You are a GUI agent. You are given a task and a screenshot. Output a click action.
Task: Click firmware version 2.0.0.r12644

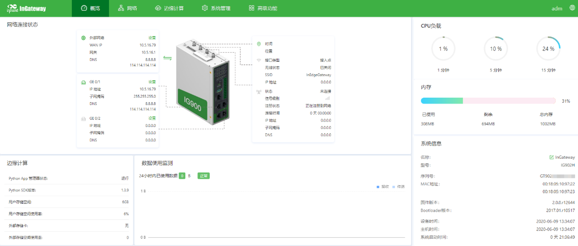tap(563, 202)
